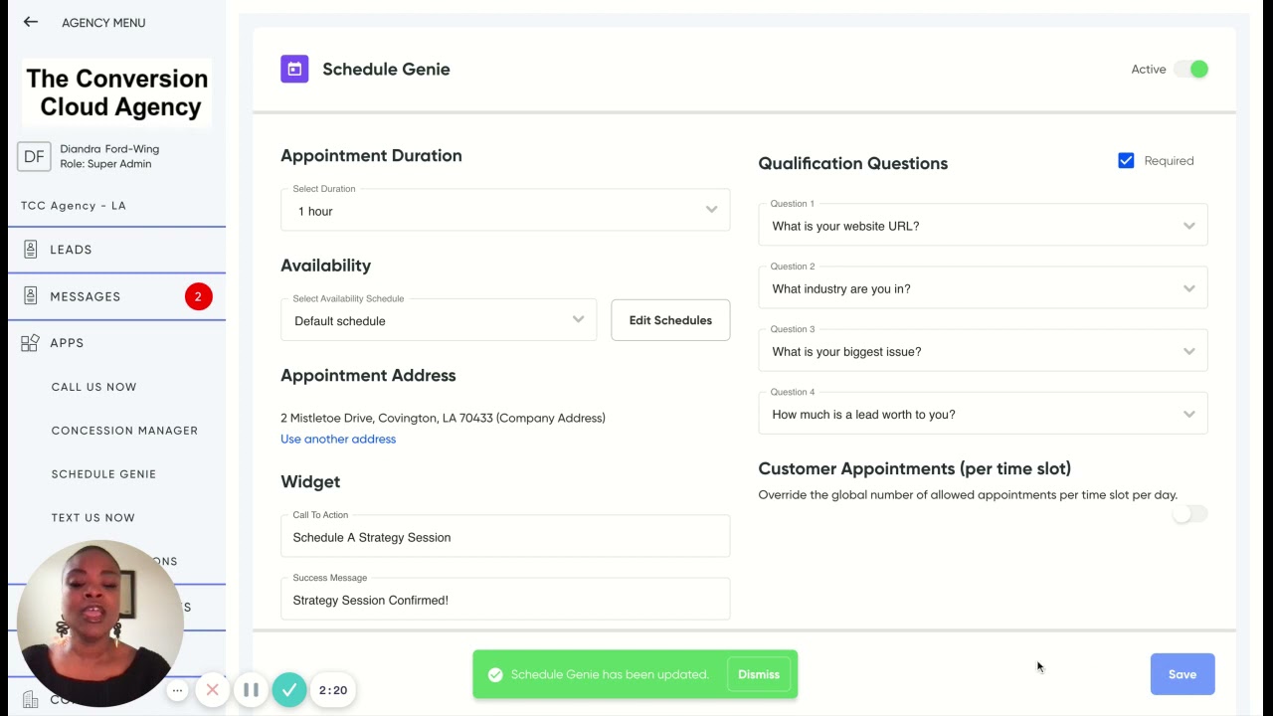
Task: Click the Success Message input field
Action: (x=505, y=599)
